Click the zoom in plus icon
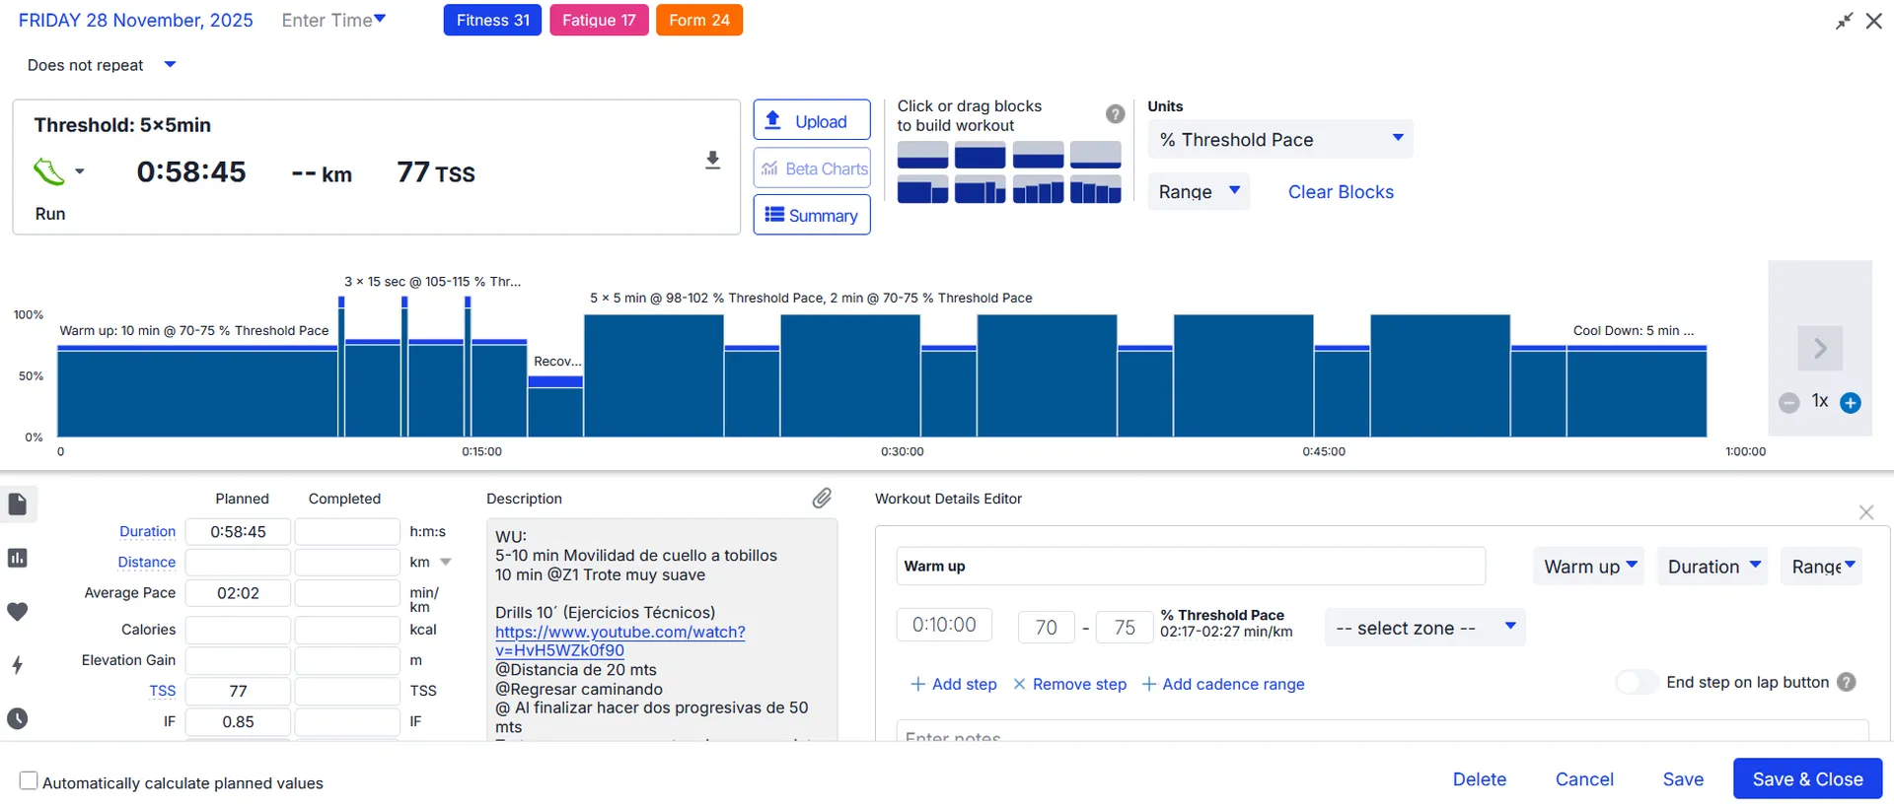Viewport: 1894px width, 807px height. click(1851, 402)
